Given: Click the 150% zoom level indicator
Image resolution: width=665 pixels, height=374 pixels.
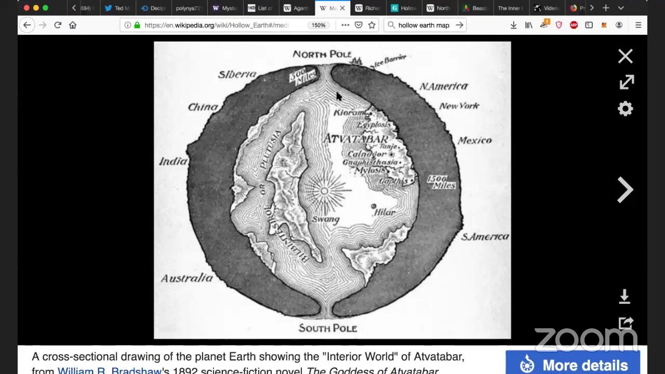Looking at the screenshot, I should coord(318,25).
